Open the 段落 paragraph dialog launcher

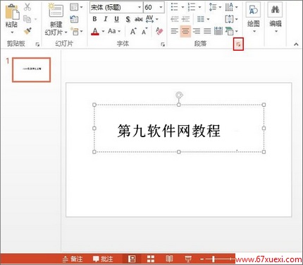[x=238, y=44]
